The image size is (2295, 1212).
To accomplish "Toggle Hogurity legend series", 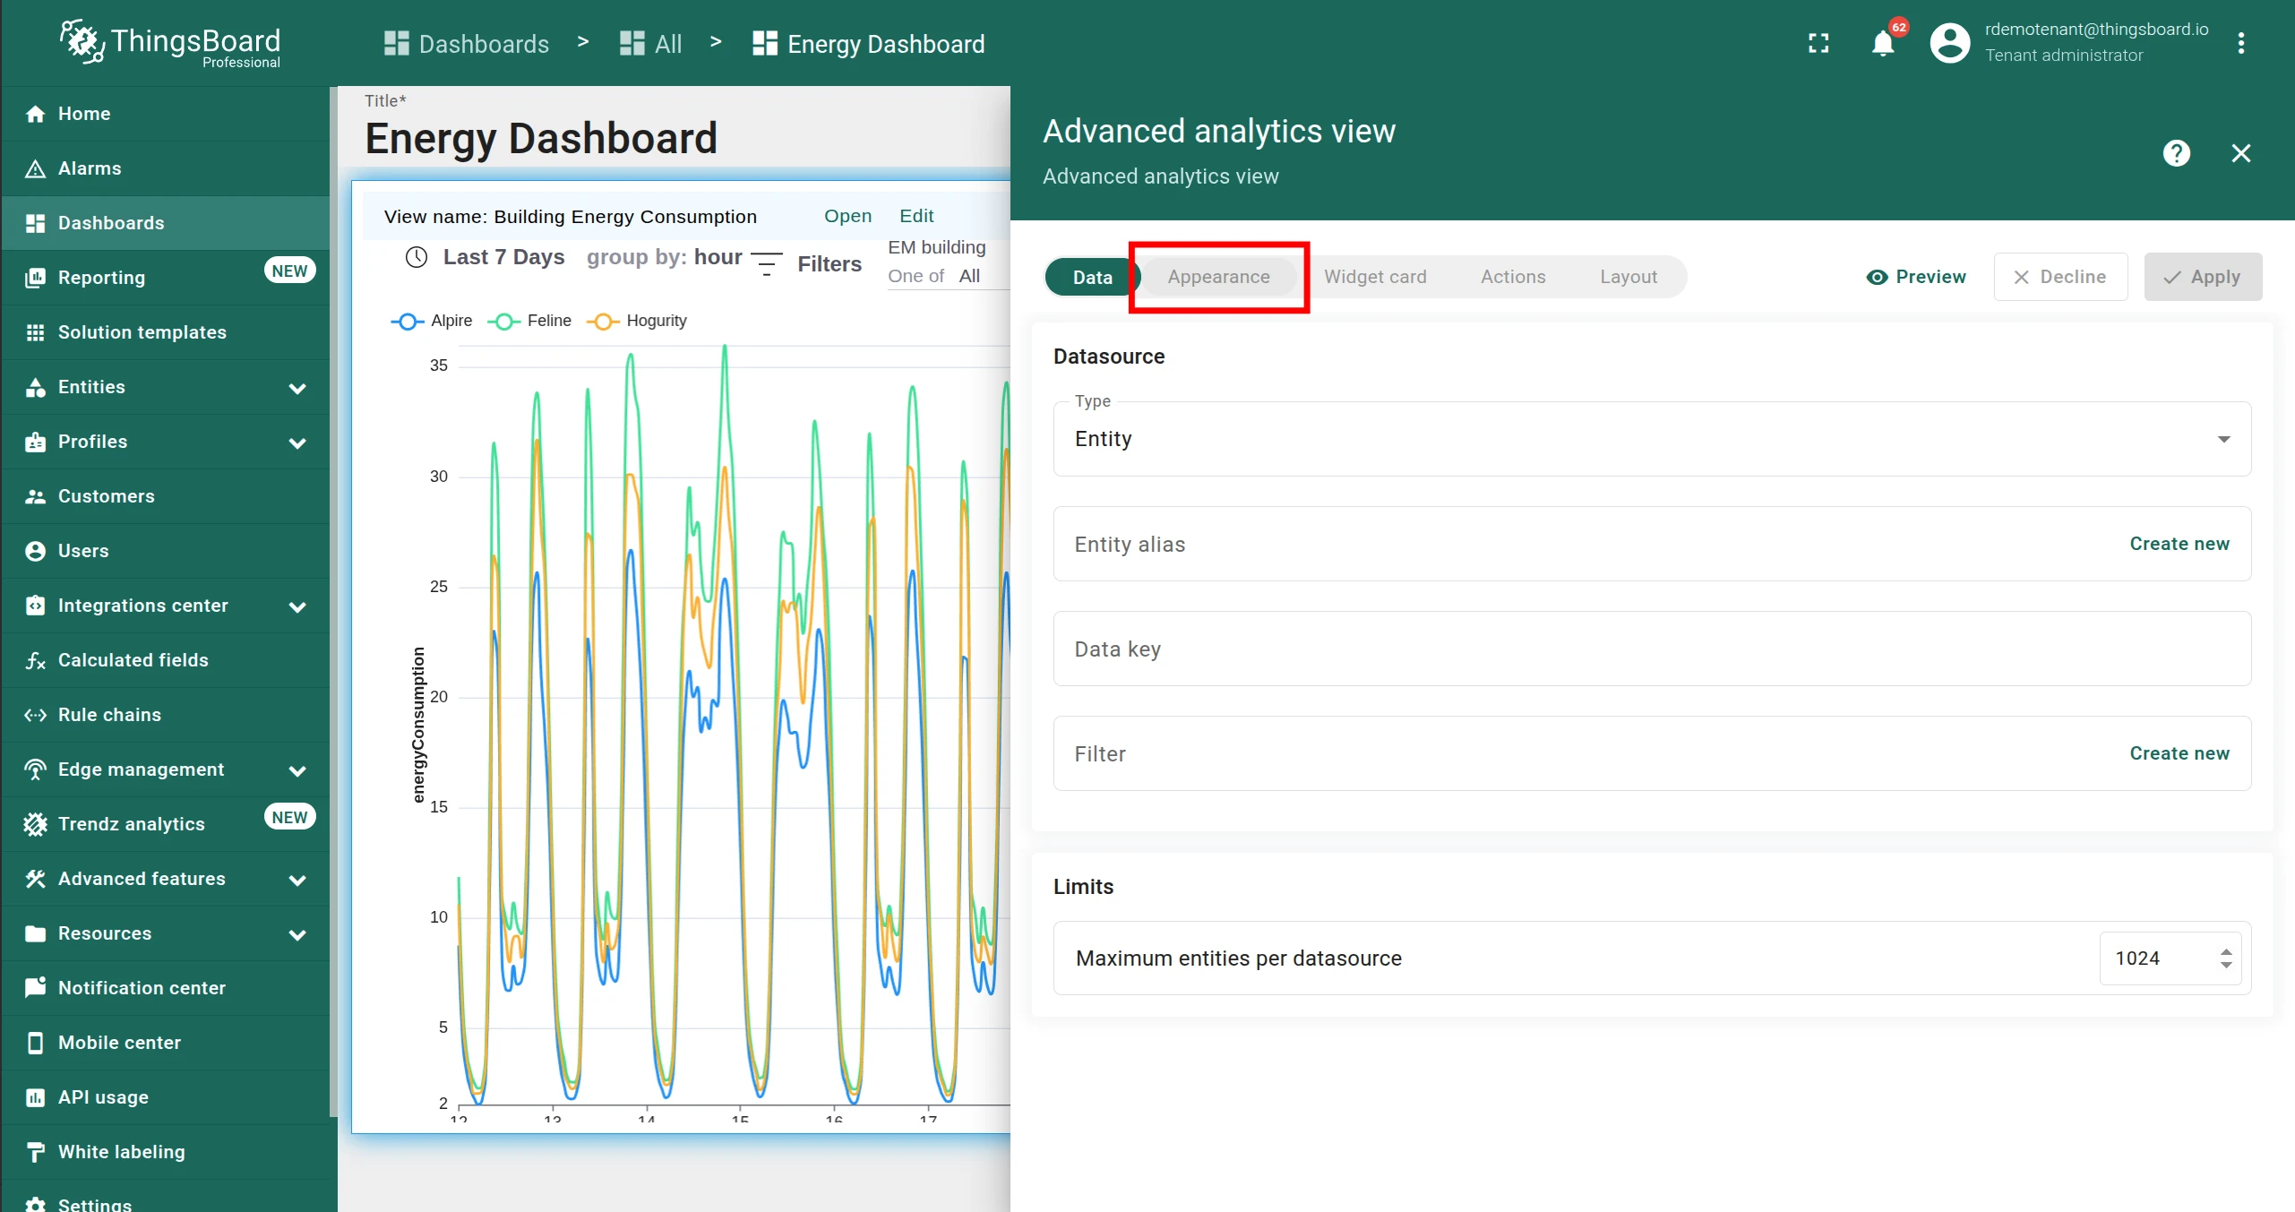I will coord(637,321).
